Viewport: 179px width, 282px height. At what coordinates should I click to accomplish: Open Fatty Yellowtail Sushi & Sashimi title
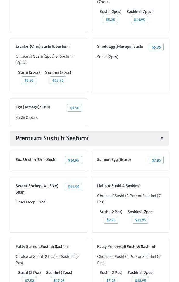126,246
